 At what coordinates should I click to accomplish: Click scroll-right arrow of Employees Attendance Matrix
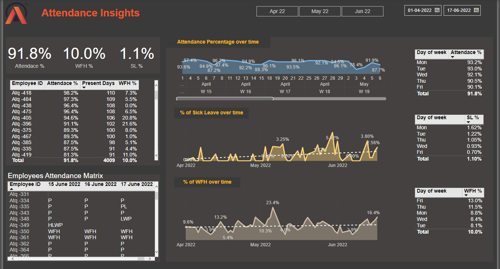click(x=150, y=259)
